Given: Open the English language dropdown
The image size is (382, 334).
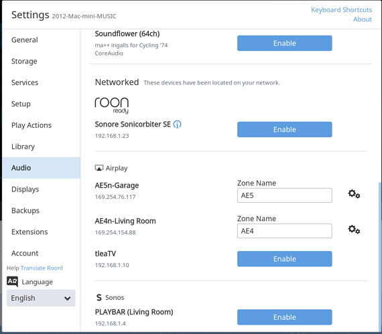Looking at the screenshot, I should click(x=41, y=298).
